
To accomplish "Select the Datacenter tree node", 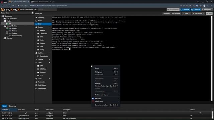I will point(9,16).
